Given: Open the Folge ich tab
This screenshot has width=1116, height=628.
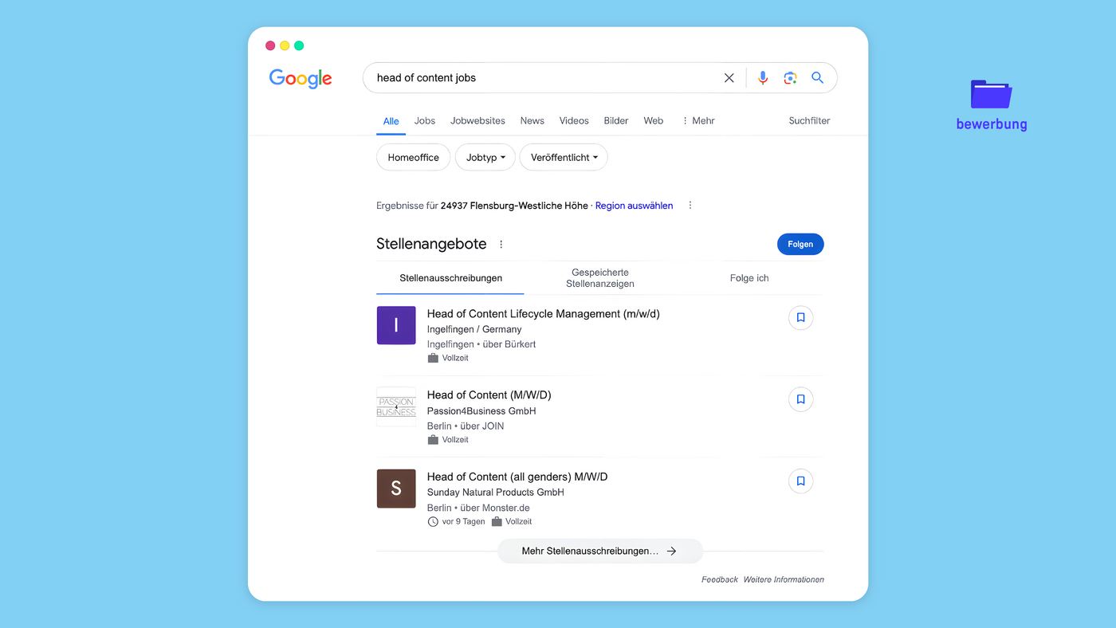Looking at the screenshot, I should (x=749, y=278).
